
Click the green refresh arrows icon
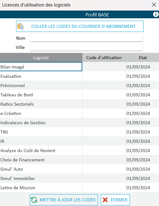click(34, 200)
